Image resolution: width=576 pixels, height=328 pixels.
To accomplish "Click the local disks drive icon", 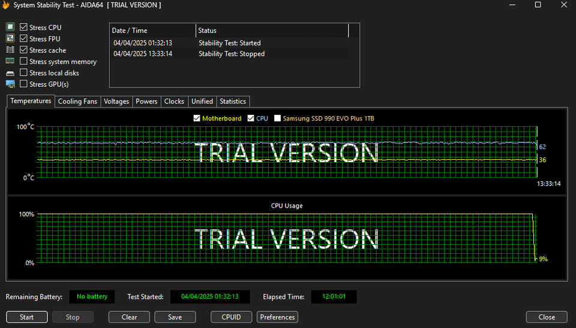I will [x=10, y=73].
